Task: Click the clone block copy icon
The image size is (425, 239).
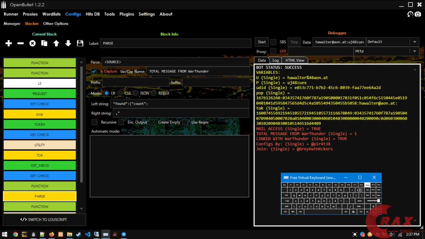Action: pos(44,43)
